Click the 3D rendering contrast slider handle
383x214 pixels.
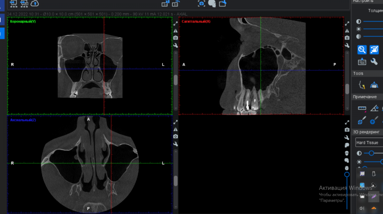[371, 153]
